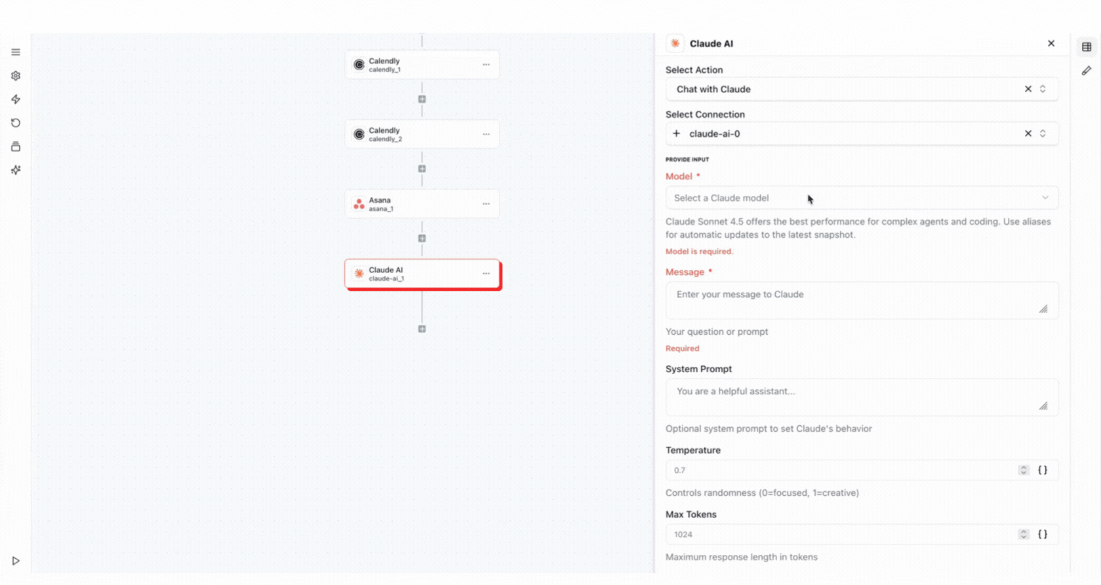1101x585 pixels.
Task: Click the sparkle AI assistant icon
Action: [x=16, y=170]
